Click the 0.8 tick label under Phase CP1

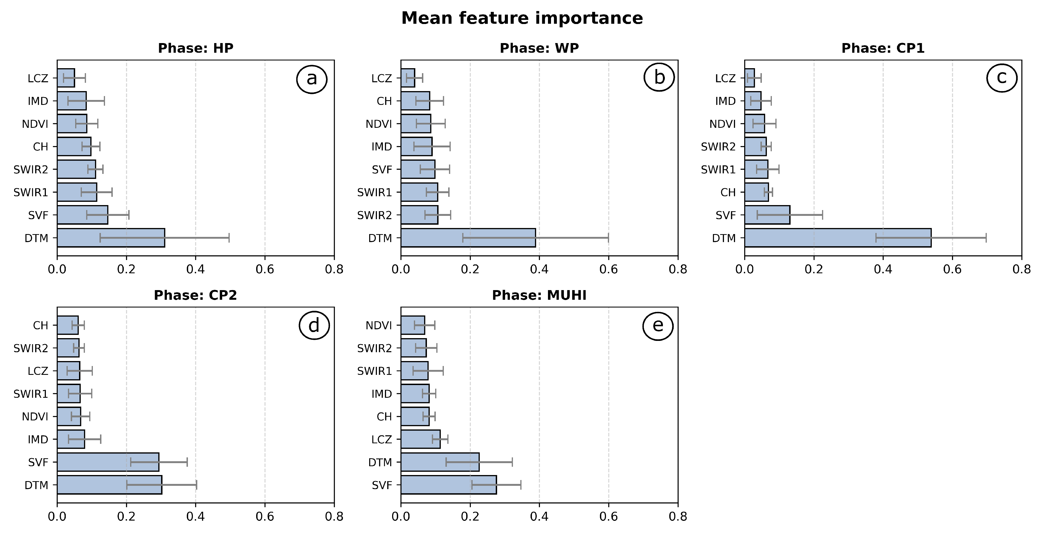[1021, 269]
